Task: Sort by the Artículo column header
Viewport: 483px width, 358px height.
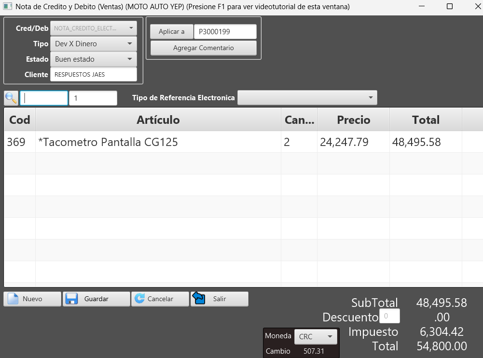Action: [x=158, y=120]
